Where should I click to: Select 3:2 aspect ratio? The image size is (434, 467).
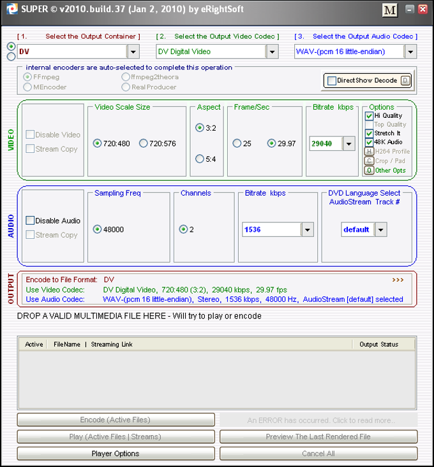tap(200, 128)
